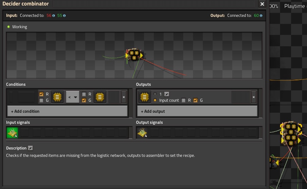Toggle red wire for first condition signal
307x189 pixels.
(41, 94)
